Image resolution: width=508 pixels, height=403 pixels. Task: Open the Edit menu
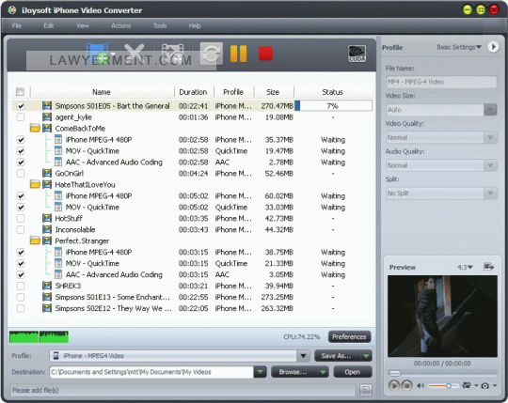[x=49, y=26]
